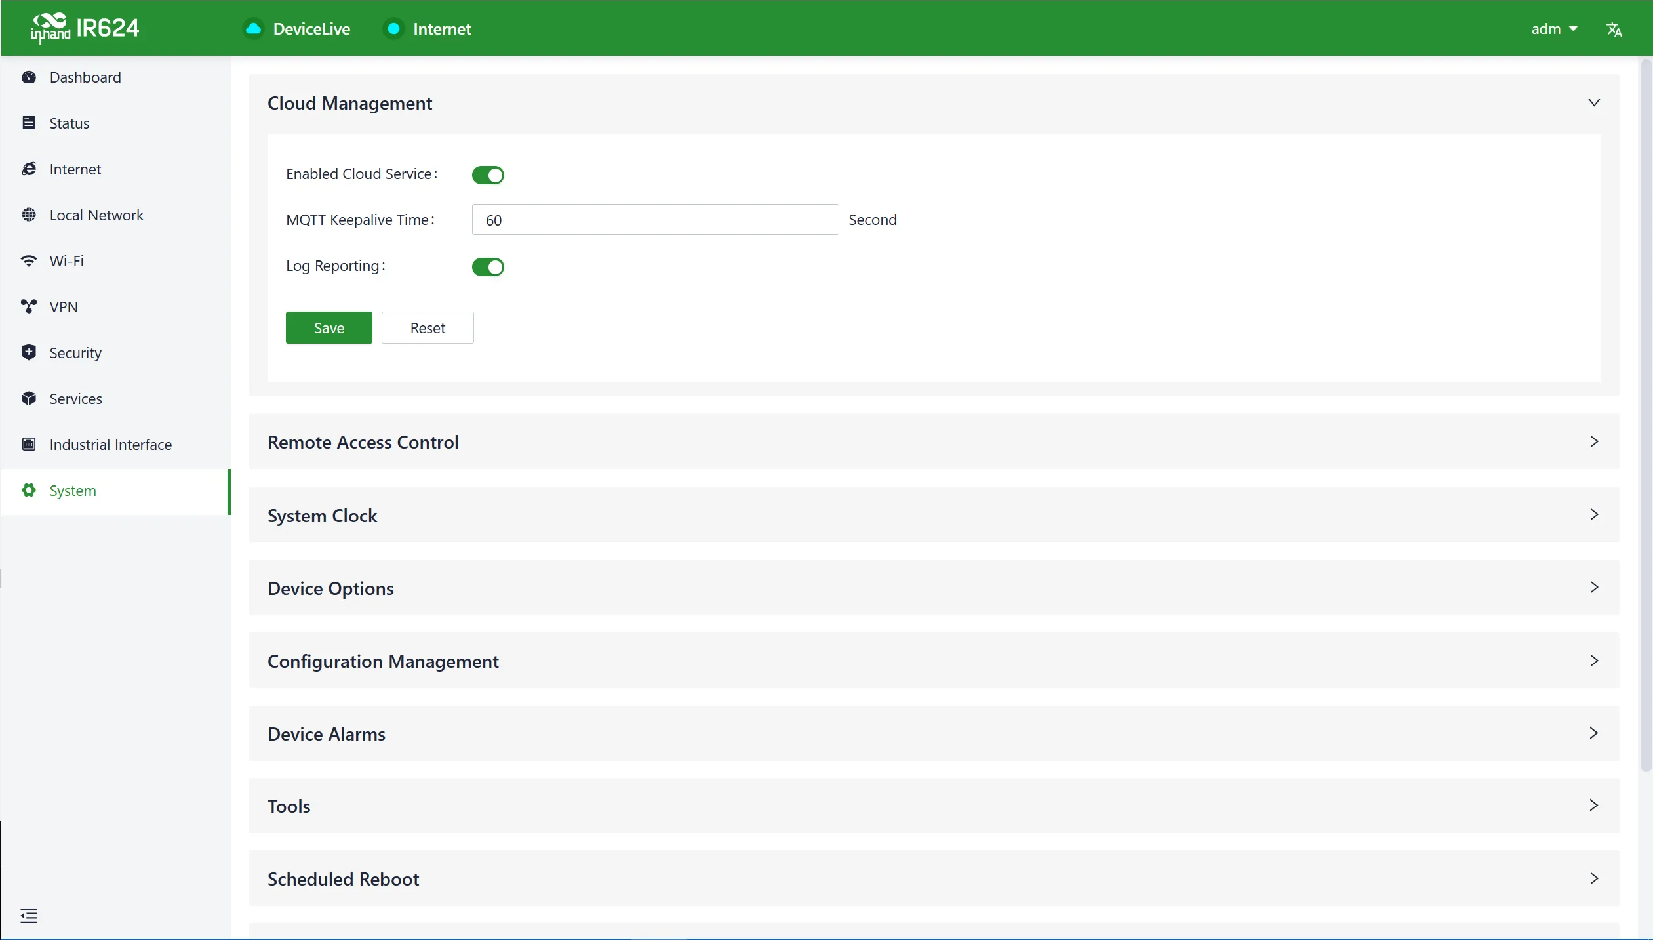The width and height of the screenshot is (1653, 940).
Task: Expand the Tools section
Action: (x=934, y=806)
